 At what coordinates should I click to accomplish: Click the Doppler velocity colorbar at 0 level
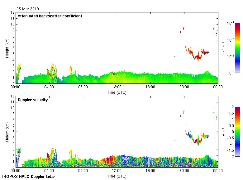coord(237,132)
